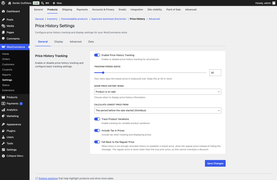The height and width of the screenshot is (180, 277).
Task: Click the Posts pin icon
Action: [3, 20]
